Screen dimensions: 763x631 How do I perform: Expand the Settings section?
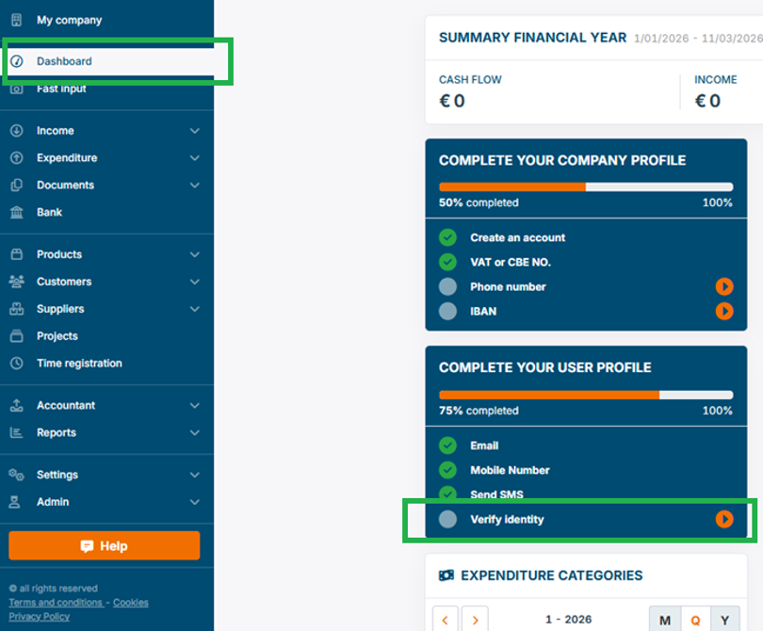pyautogui.click(x=195, y=475)
